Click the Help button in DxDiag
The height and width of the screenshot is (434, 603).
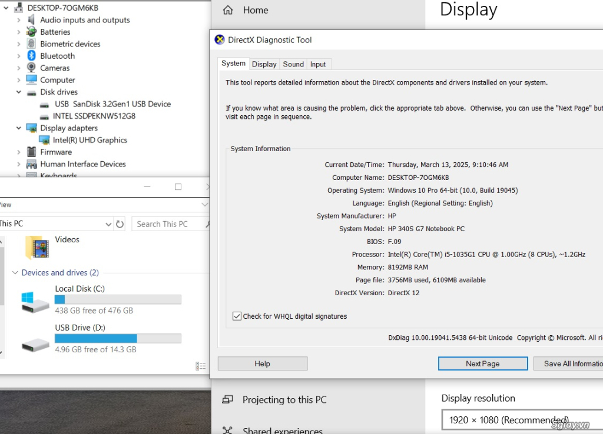point(262,363)
